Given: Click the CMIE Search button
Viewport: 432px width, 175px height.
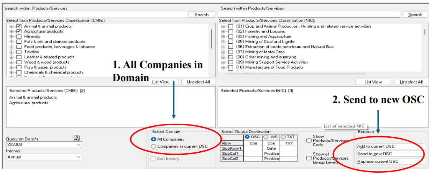Looking at the screenshot, I should coord(201,15).
